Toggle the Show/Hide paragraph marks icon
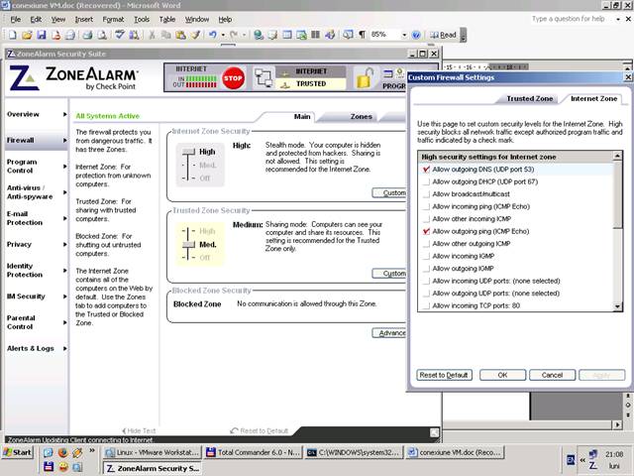Image resolution: width=634 pixels, height=476 pixels. 363,35
